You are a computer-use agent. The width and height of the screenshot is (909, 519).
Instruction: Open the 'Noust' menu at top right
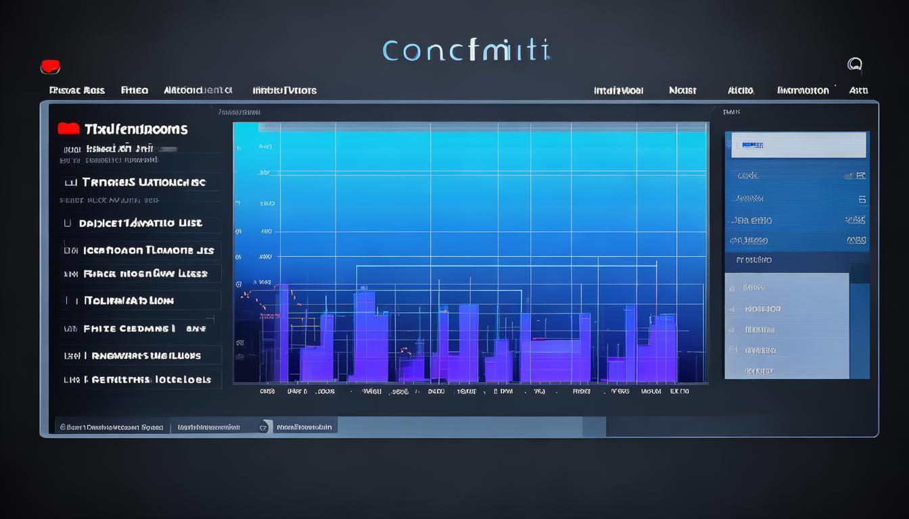682,91
